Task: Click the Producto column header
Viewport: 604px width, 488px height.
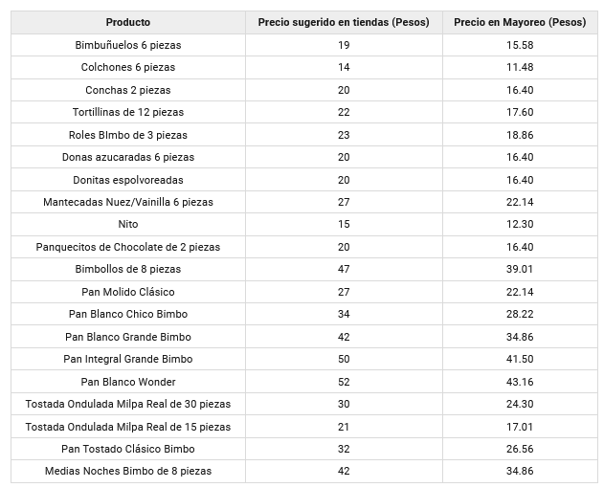Action: 128,22
